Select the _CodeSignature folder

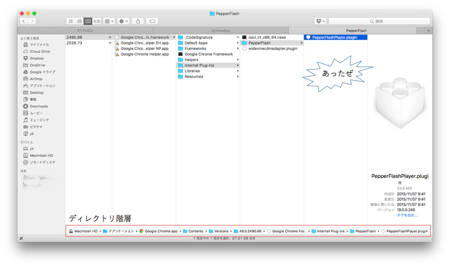(208, 37)
